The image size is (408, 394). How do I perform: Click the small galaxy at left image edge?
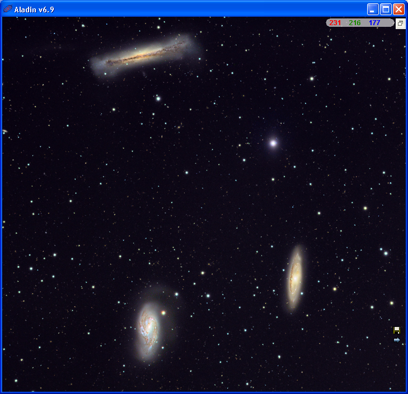click(4, 131)
